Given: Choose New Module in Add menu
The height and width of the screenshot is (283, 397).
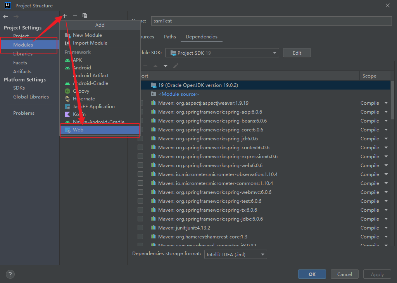Looking at the screenshot, I should tap(100, 35).
